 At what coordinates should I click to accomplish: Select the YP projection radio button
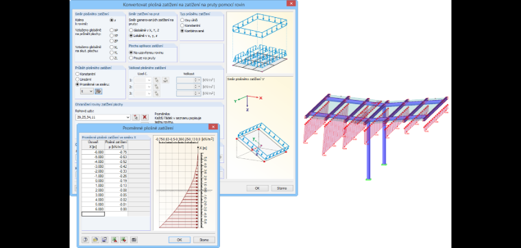(112, 35)
